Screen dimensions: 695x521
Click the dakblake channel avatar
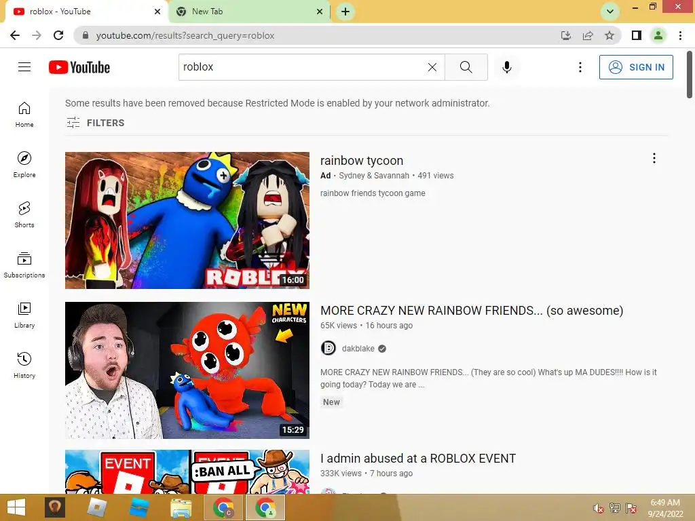coord(328,348)
